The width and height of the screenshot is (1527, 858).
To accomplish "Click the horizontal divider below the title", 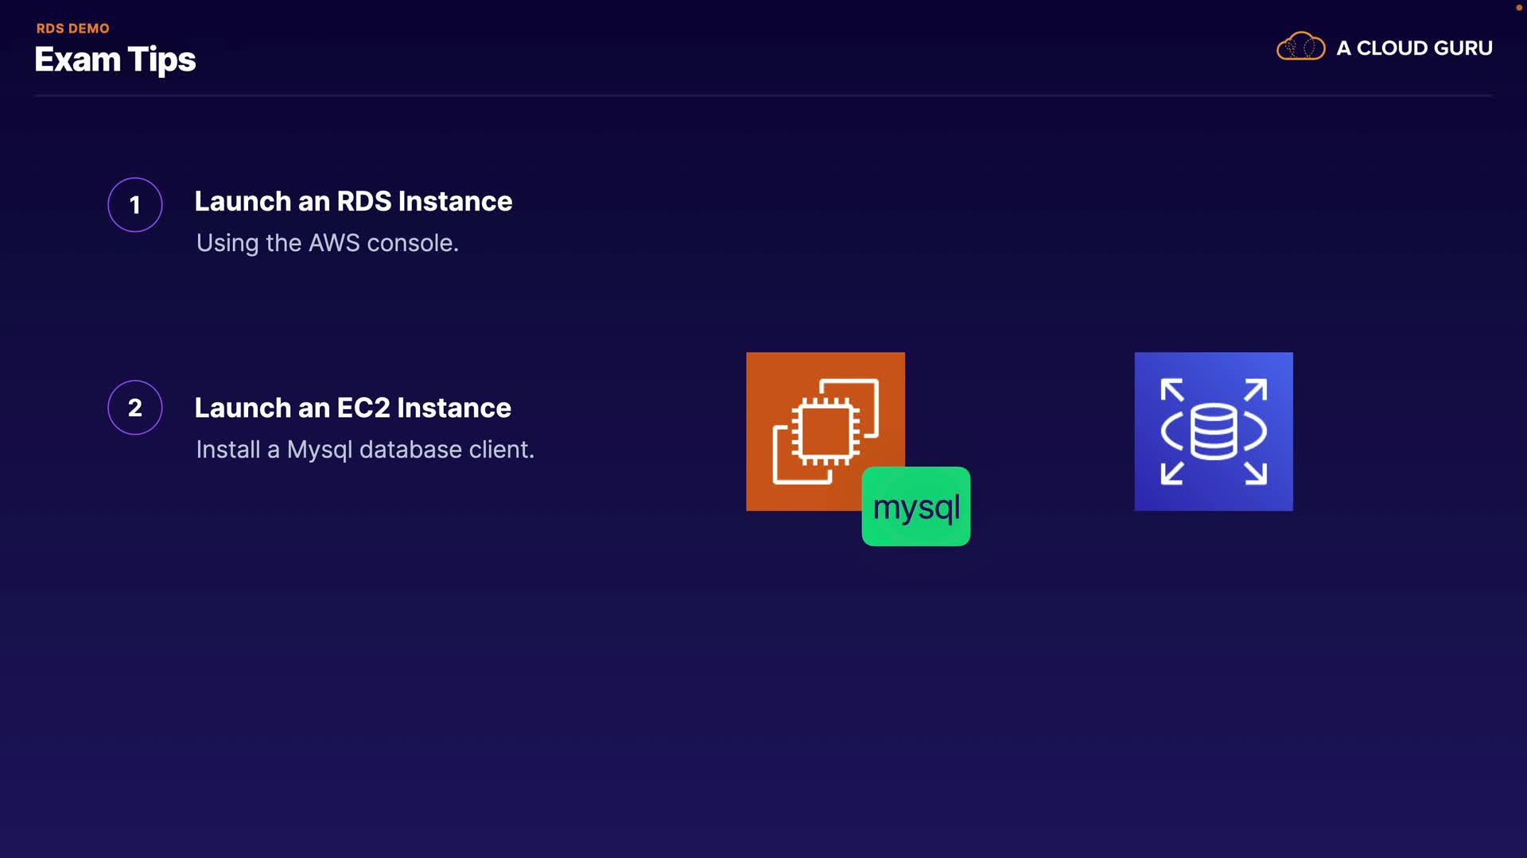I will coord(763,95).
